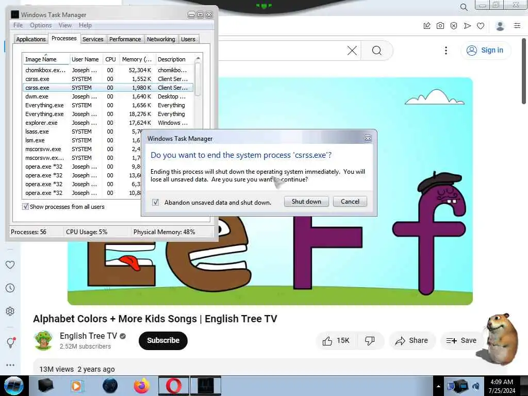
Task: Select the dwm.exe process row
Action: click(x=108, y=96)
